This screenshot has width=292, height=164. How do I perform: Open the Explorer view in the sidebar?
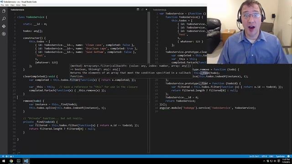[4, 11]
